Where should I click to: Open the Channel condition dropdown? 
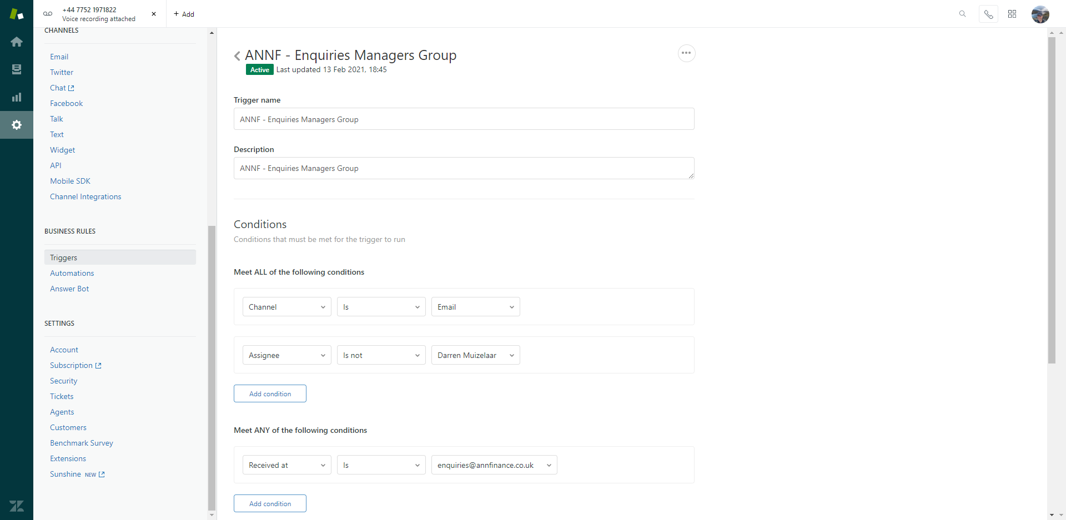[286, 306]
